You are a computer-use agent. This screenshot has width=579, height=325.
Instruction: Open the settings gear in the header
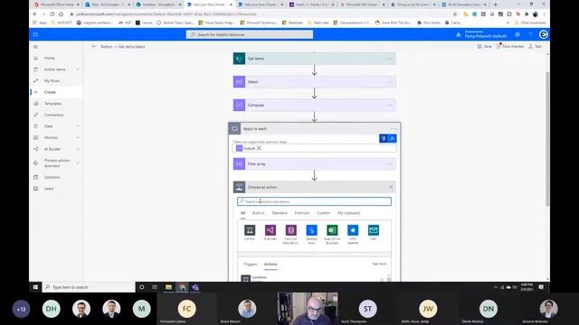[x=517, y=34]
